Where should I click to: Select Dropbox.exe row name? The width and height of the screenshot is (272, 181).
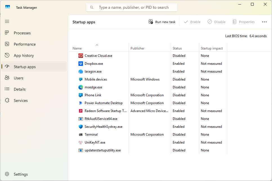coord(94,64)
